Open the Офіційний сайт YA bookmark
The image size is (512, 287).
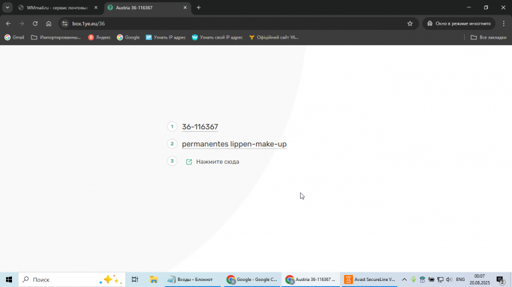coord(273,37)
